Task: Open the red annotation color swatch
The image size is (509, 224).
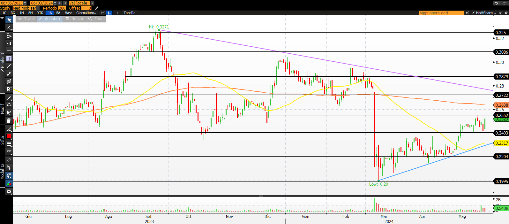Action: coord(9,136)
